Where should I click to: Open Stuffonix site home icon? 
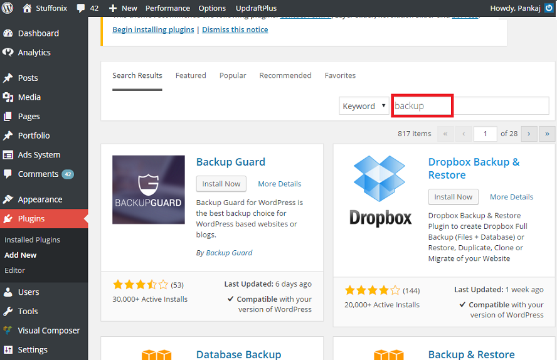[27, 8]
